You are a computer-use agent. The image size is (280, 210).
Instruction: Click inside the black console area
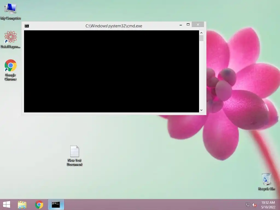[x=112, y=71]
